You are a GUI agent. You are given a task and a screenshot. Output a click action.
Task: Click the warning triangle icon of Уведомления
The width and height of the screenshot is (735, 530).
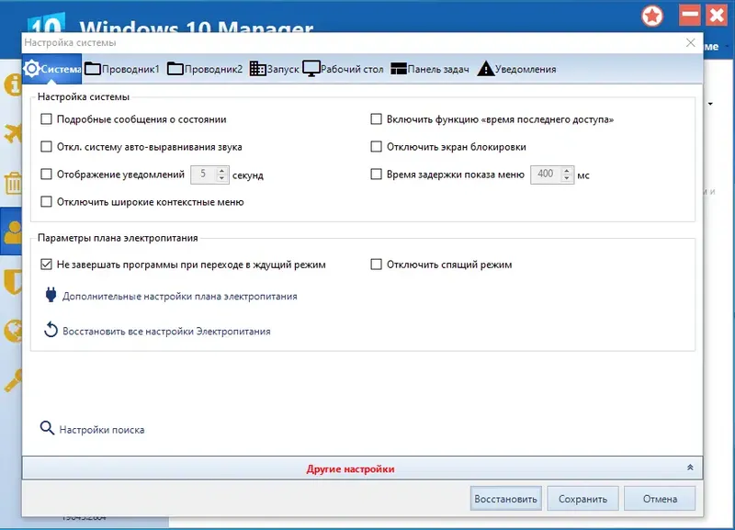tap(486, 68)
